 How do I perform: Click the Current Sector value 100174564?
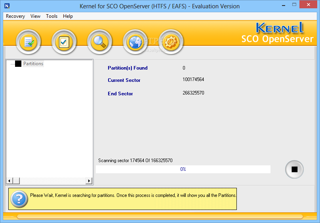pyautogui.click(x=193, y=79)
